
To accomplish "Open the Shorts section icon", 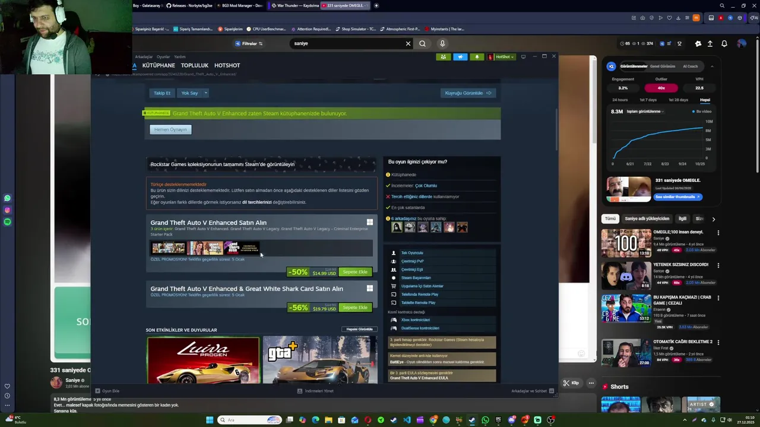I will coord(606,387).
